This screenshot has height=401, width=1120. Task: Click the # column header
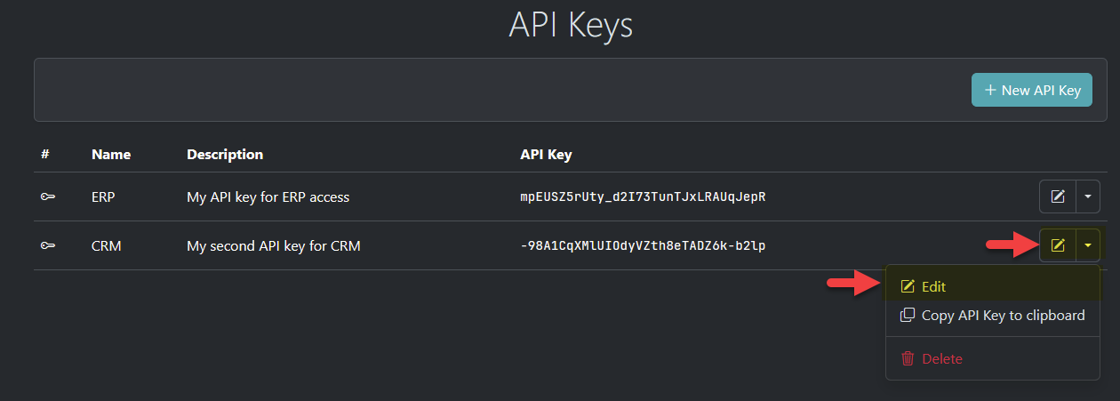point(45,154)
